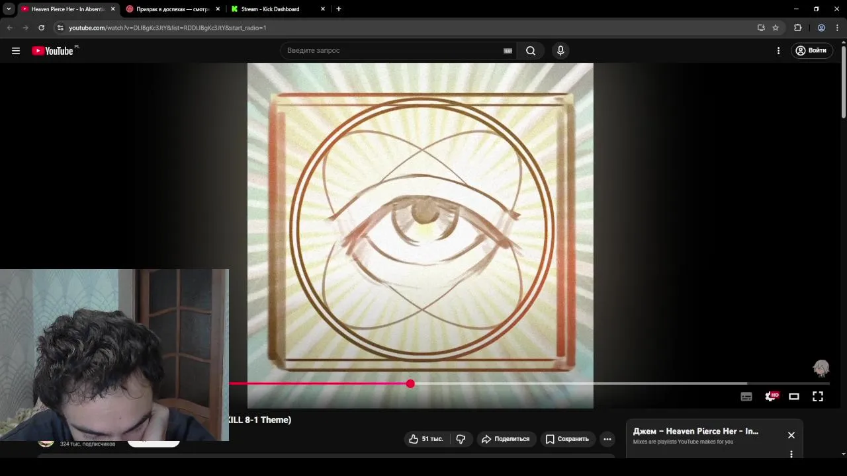The image size is (847, 476).
Task: Open more actions ellipsis next to Сохранить
Action: tap(607, 439)
